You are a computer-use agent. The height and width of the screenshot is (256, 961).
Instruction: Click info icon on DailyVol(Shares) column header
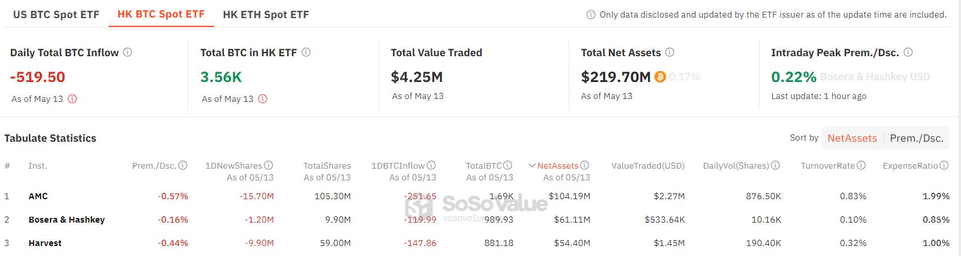776,166
